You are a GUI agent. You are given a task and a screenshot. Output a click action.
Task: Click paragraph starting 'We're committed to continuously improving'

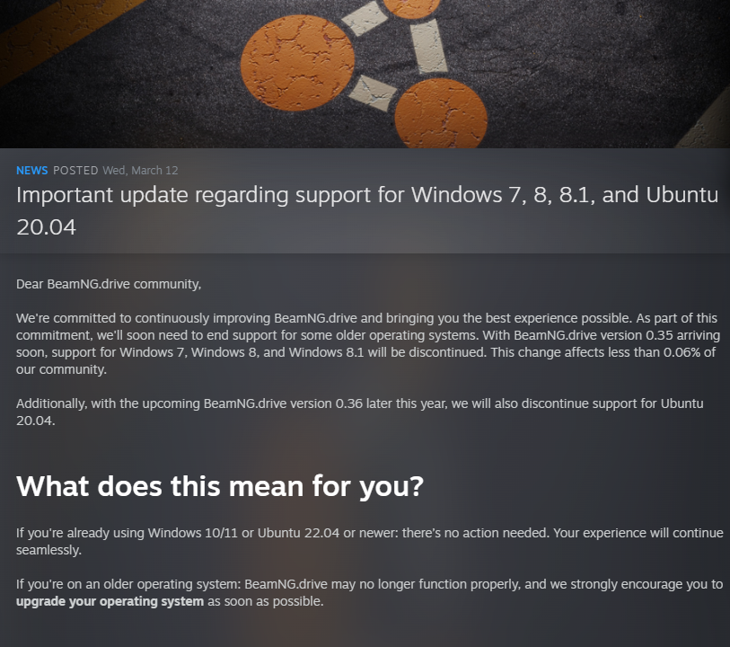(368, 344)
